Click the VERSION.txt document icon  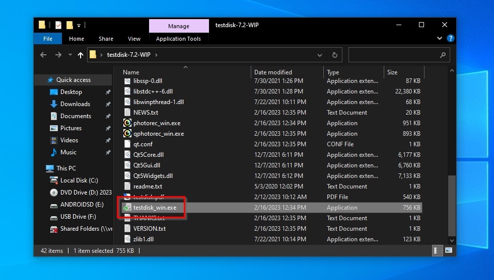[127, 228]
